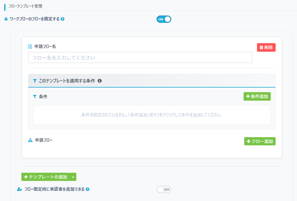Enable the フロー固定時に承認者を追加できる toggle
This screenshot has width=297, height=201.
pyautogui.click(x=165, y=189)
